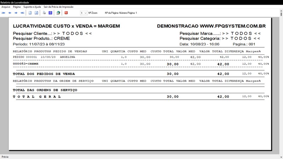The height and width of the screenshot is (159, 283).
Task: Click the 000053-CREME product row
Action: [x=141, y=64]
